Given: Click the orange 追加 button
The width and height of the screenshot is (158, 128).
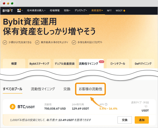Looking at the screenshot, I should tap(142, 120).
